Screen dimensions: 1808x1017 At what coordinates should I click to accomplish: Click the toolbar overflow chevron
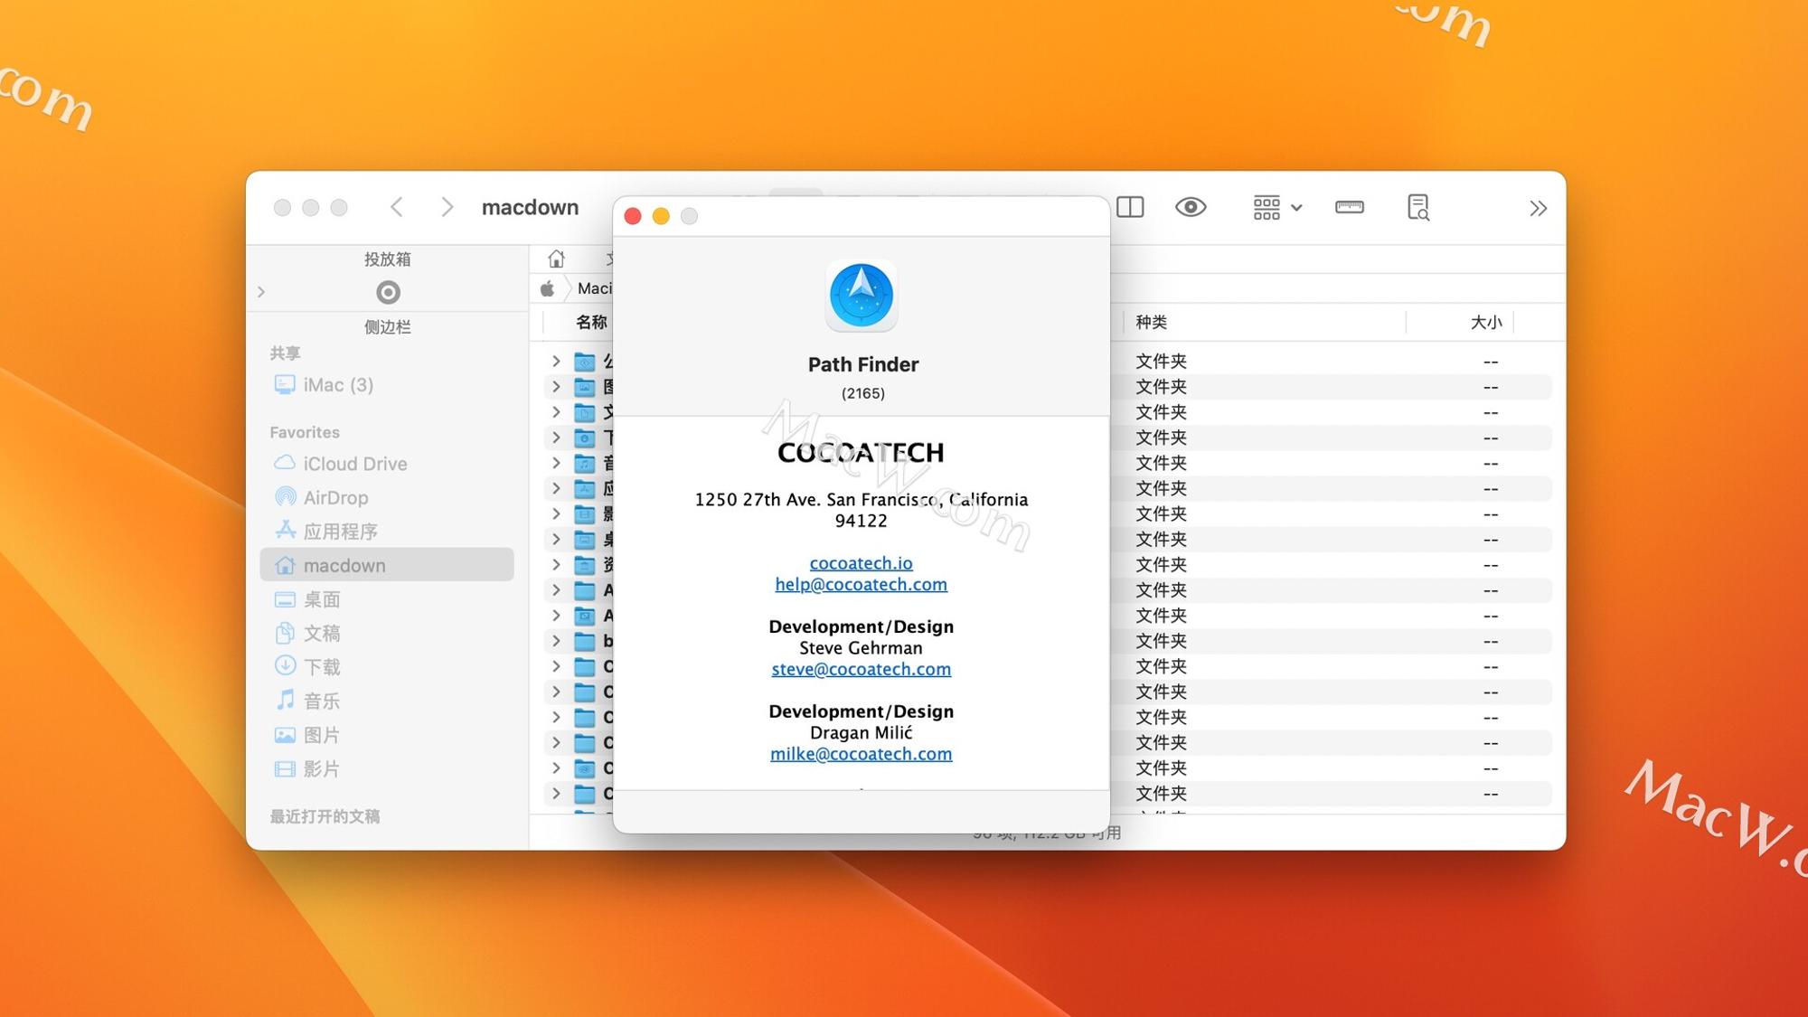[x=1537, y=208]
